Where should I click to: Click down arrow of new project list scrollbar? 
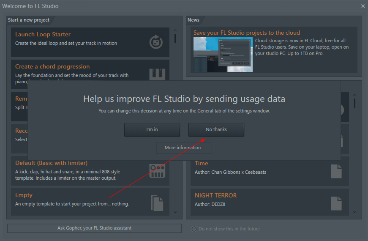tap(175, 212)
